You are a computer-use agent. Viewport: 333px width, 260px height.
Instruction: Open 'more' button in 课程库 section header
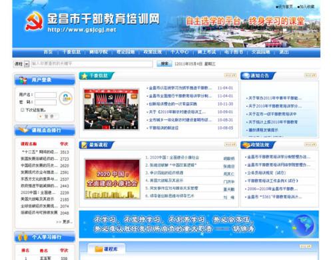pyautogui.click(x=306, y=246)
